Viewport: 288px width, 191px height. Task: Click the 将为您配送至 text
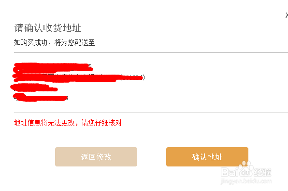pos(74,43)
